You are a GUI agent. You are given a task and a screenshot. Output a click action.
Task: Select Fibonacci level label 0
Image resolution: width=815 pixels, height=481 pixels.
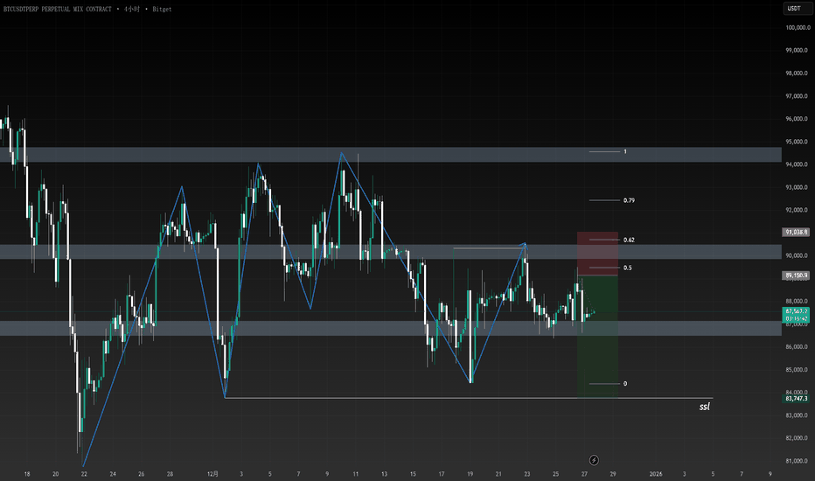[x=624, y=384]
